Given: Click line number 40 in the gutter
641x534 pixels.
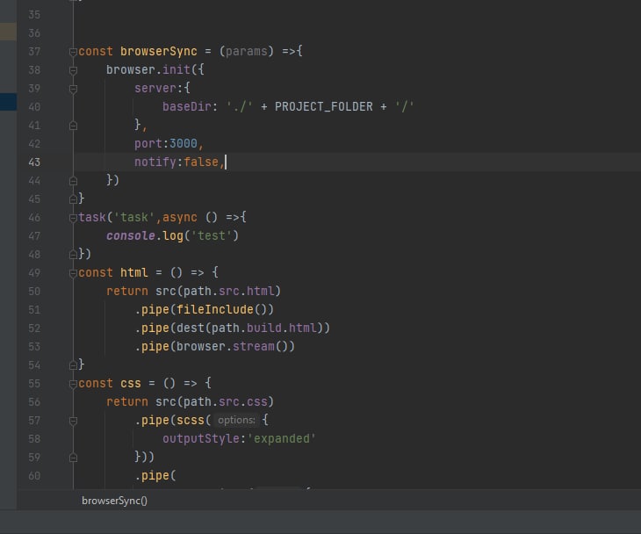Looking at the screenshot, I should pos(34,107).
